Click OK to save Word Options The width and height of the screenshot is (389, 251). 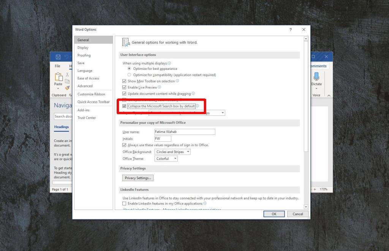click(x=274, y=214)
